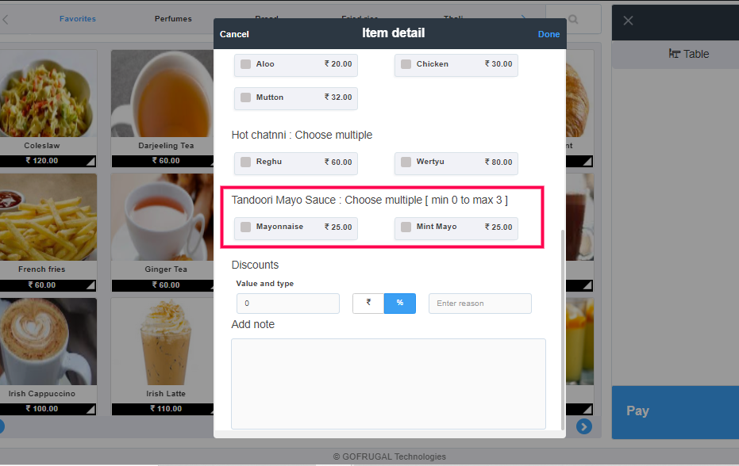Image resolution: width=739 pixels, height=466 pixels.
Task: Switch discount type to percent
Action: pyautogui.click(x=400, y=303)
